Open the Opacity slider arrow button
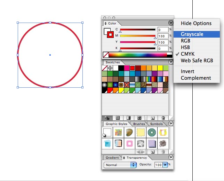224x181 pixels. click(165, 165)
